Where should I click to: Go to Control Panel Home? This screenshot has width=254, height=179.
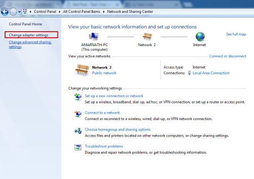(x=25, y=25)
